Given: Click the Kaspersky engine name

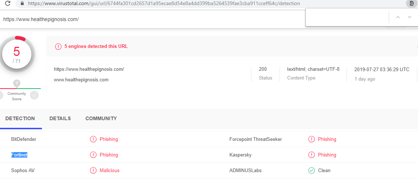Looking at the screenshot, I should pos(241,155).
